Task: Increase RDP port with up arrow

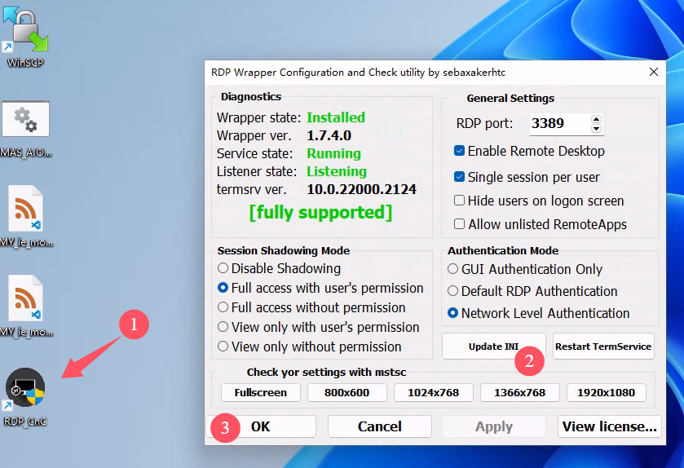Action: [x=596, y=119]
